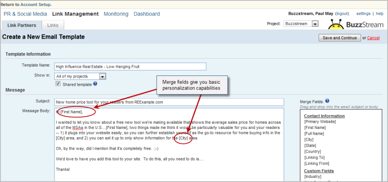This screenshot has height=182, width=388.
Task: Click the Custom Fields heading
Action: tap(319, 171)
